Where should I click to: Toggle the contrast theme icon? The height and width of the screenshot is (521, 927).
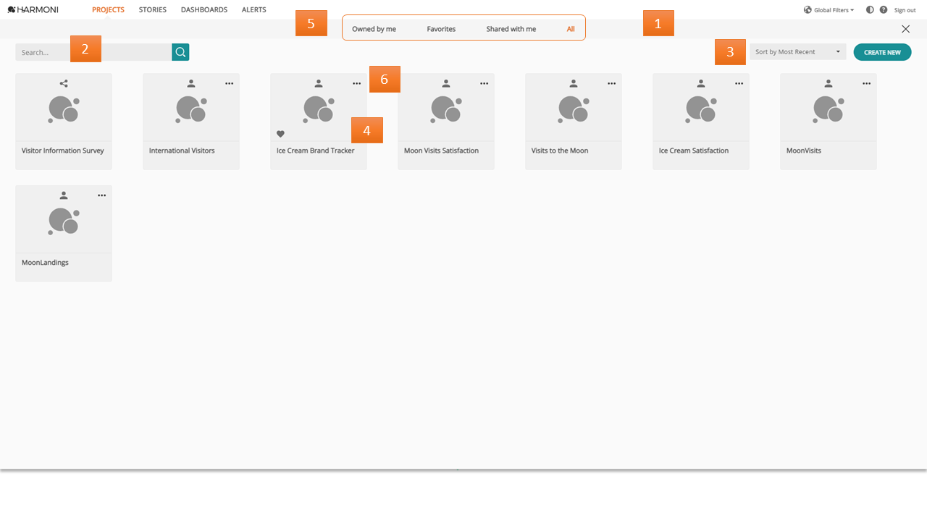tap(870, 10)
